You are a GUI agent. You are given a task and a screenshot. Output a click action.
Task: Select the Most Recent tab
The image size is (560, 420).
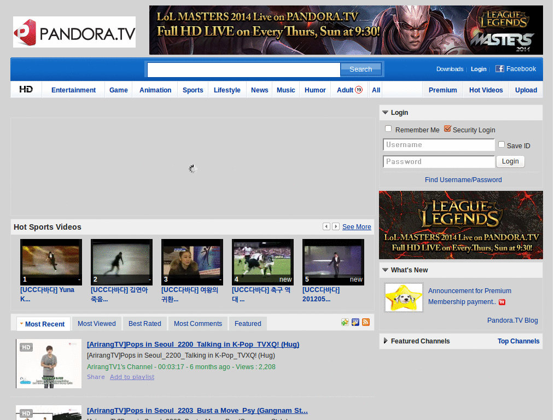(43, 324)
